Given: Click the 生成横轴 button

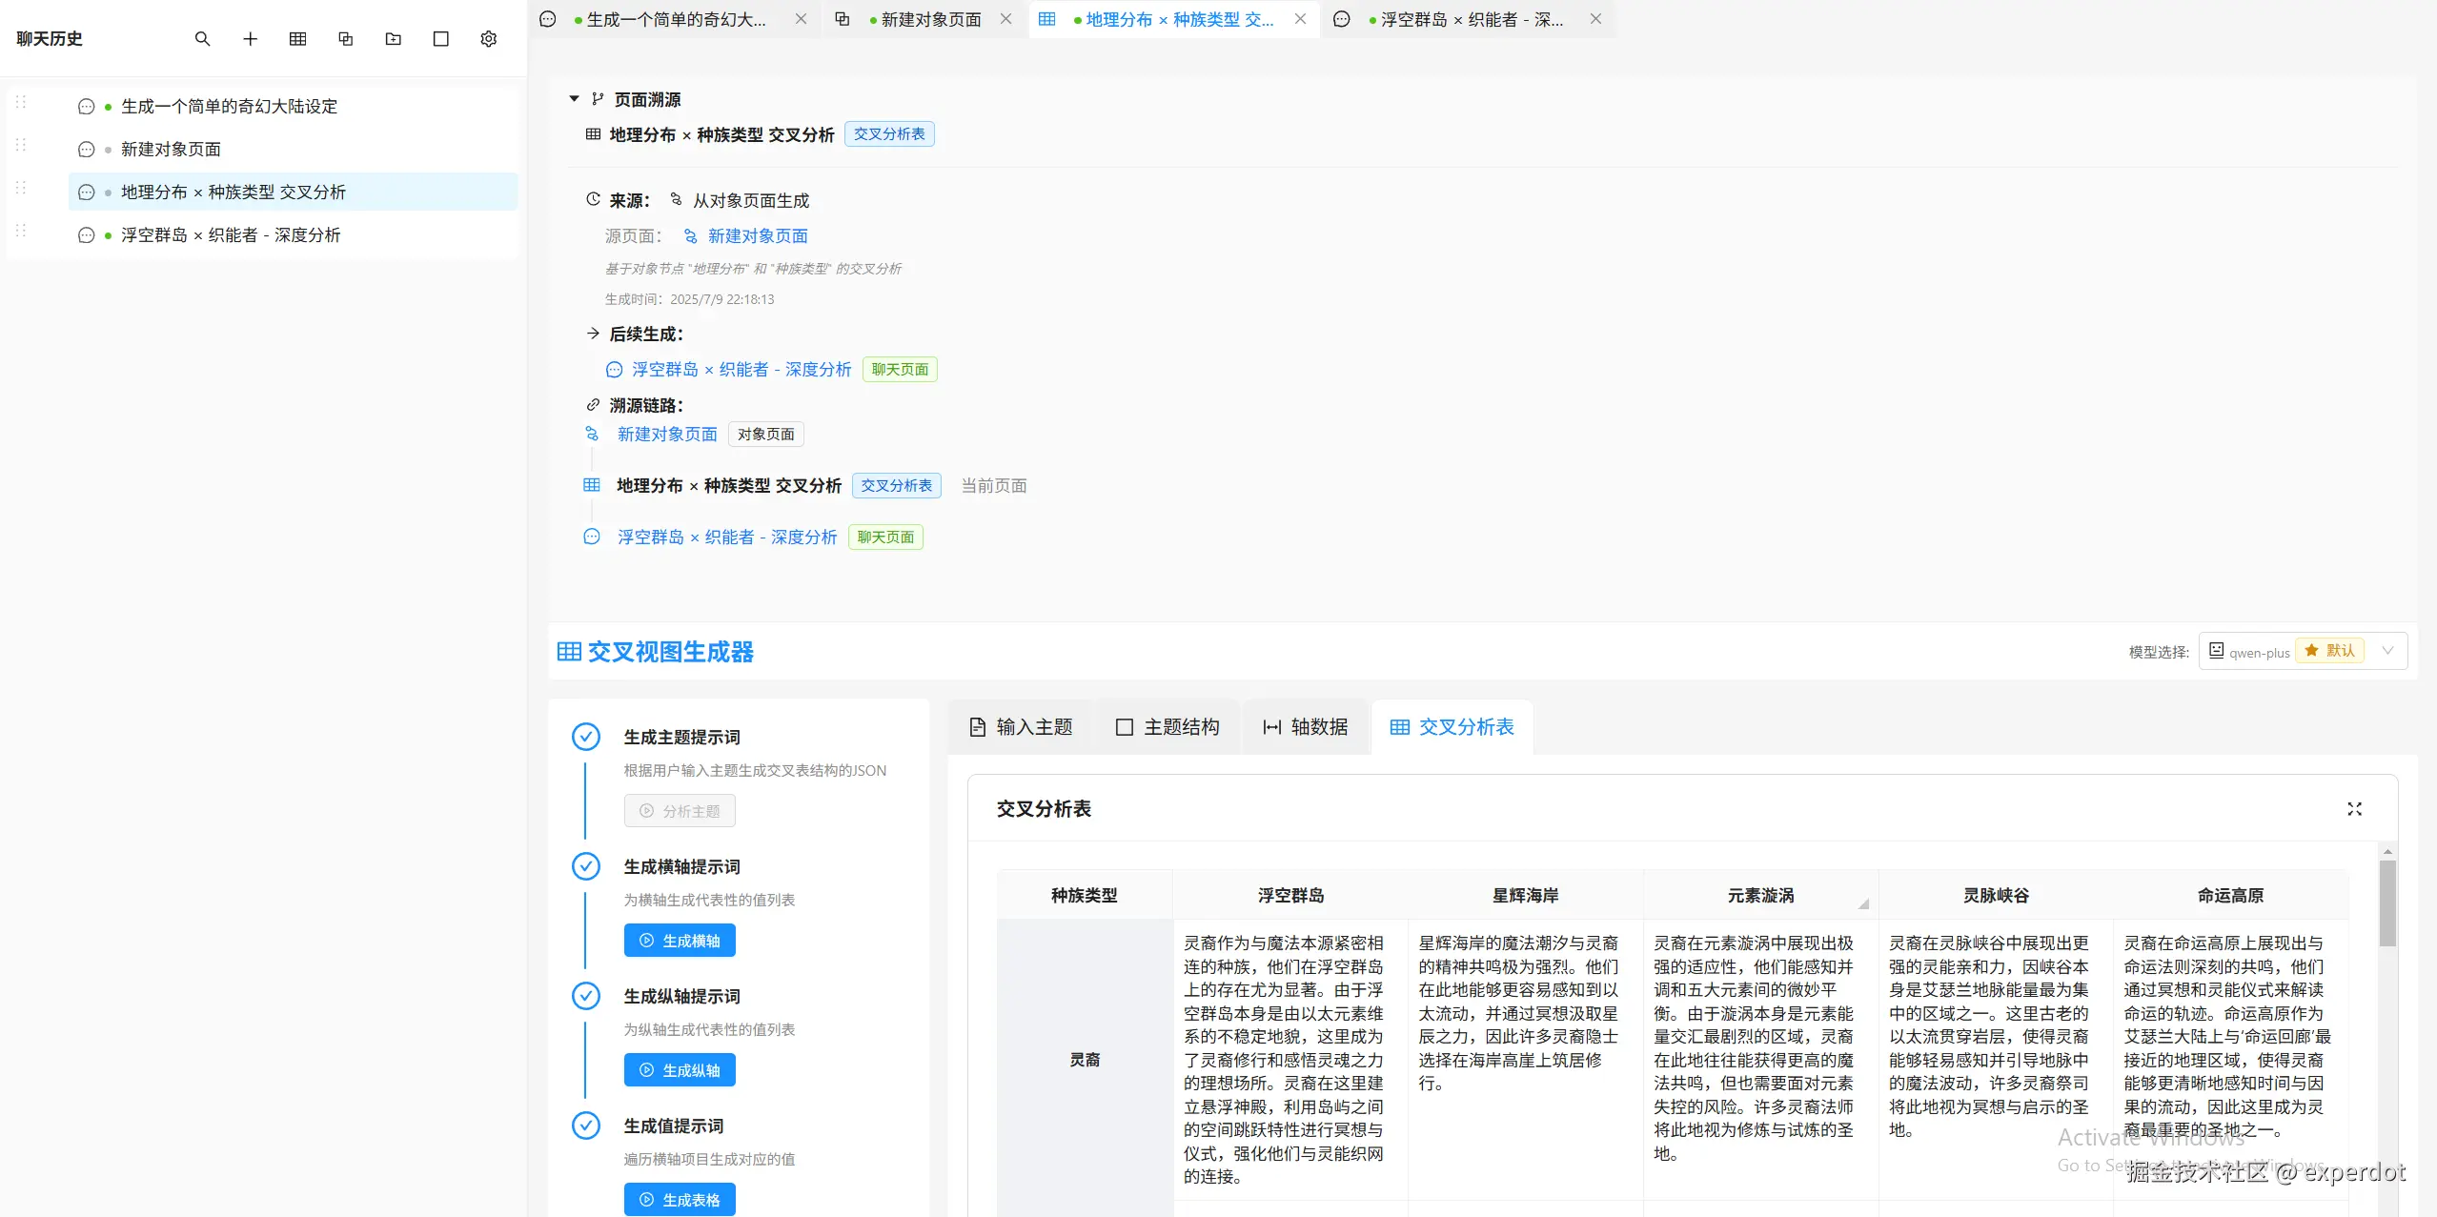Looking at the screenshot, I should (x=680, y=941).
